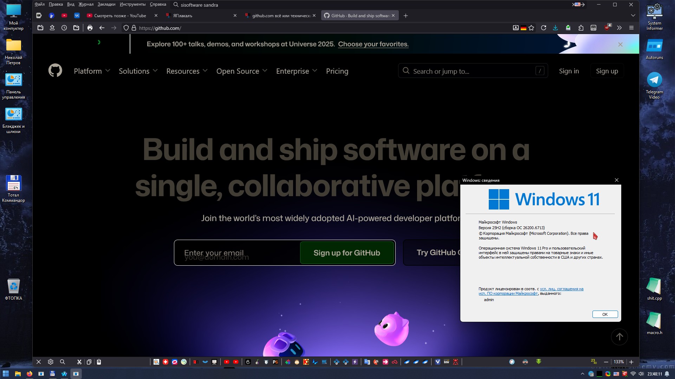Image resolution: width=675 pixels, height=379 pixels.
Task: List all tabs with the tab bar chevron
Action: tap(633, 15)
